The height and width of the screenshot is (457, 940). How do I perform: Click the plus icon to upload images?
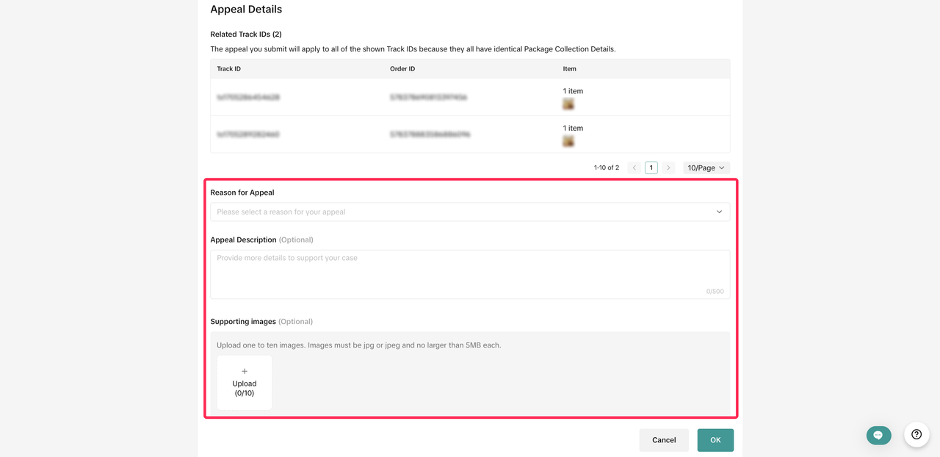coord(245,372)
